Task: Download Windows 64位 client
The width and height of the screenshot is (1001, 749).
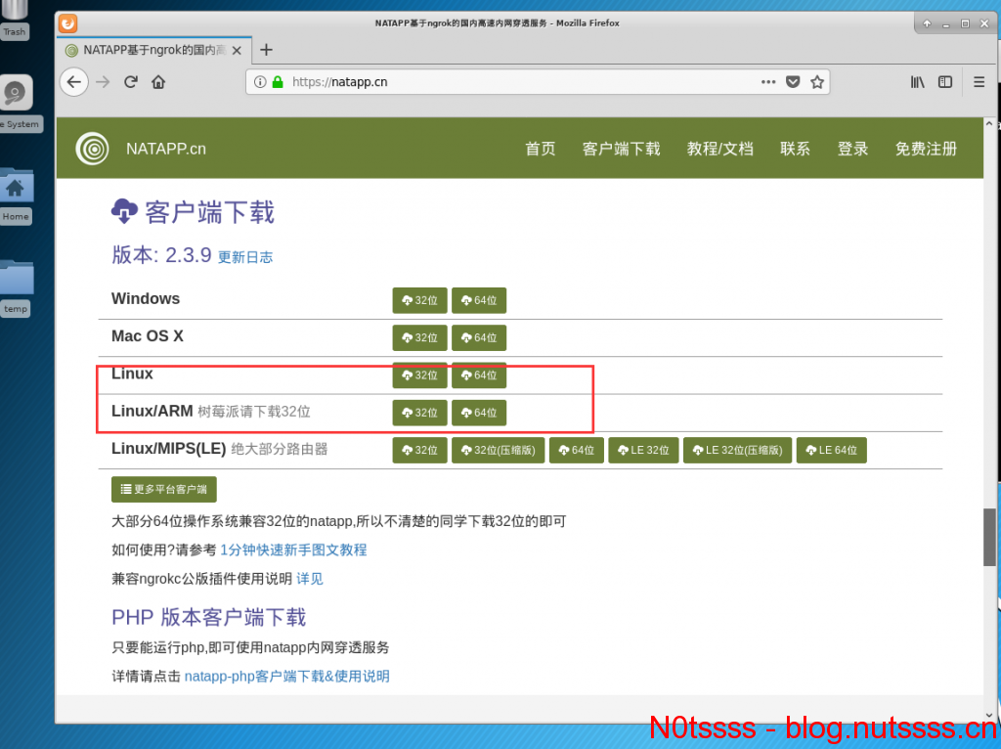Action: point(479,300)
